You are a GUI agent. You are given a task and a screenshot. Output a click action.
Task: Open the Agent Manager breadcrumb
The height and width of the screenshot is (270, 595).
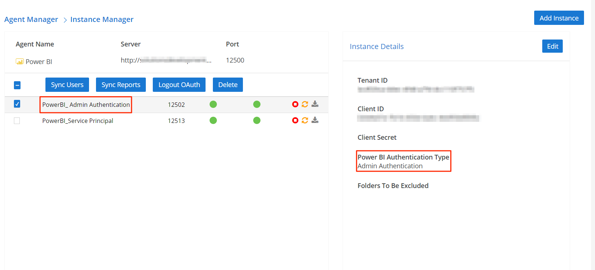click(31, 19)
